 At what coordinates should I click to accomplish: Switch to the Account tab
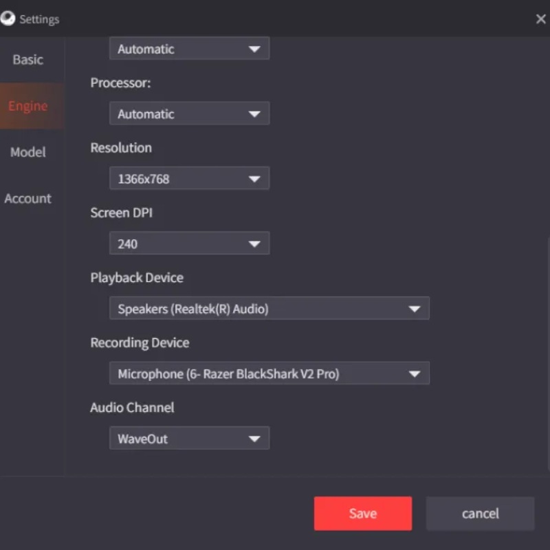[28, 198]
